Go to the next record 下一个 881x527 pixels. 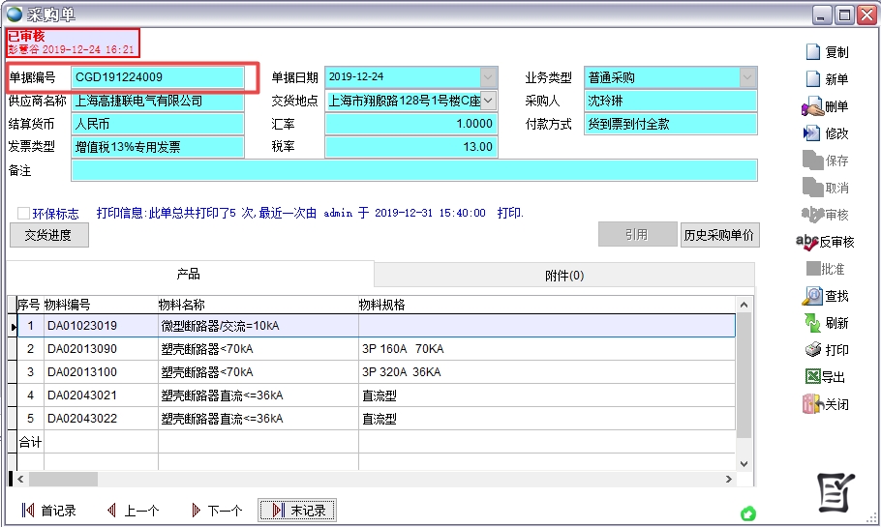[x=216, y=511]
